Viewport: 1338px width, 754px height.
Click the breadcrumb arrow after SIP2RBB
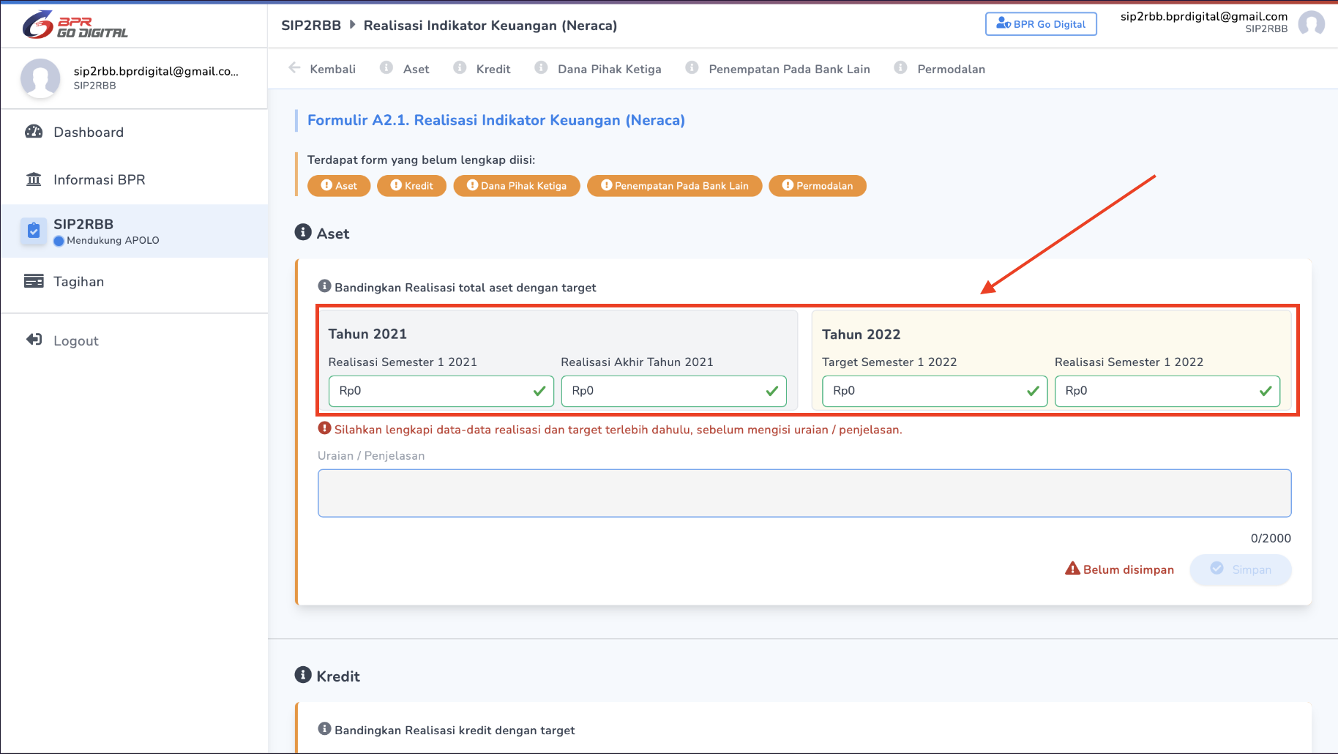pyautogui.click(x=353, y=24)
